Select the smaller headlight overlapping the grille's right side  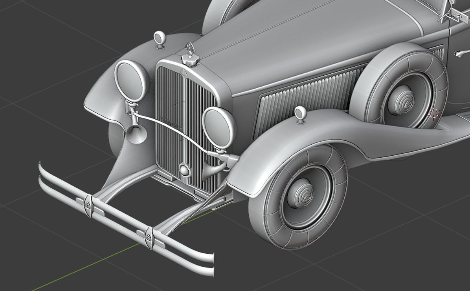coord(219,127)
